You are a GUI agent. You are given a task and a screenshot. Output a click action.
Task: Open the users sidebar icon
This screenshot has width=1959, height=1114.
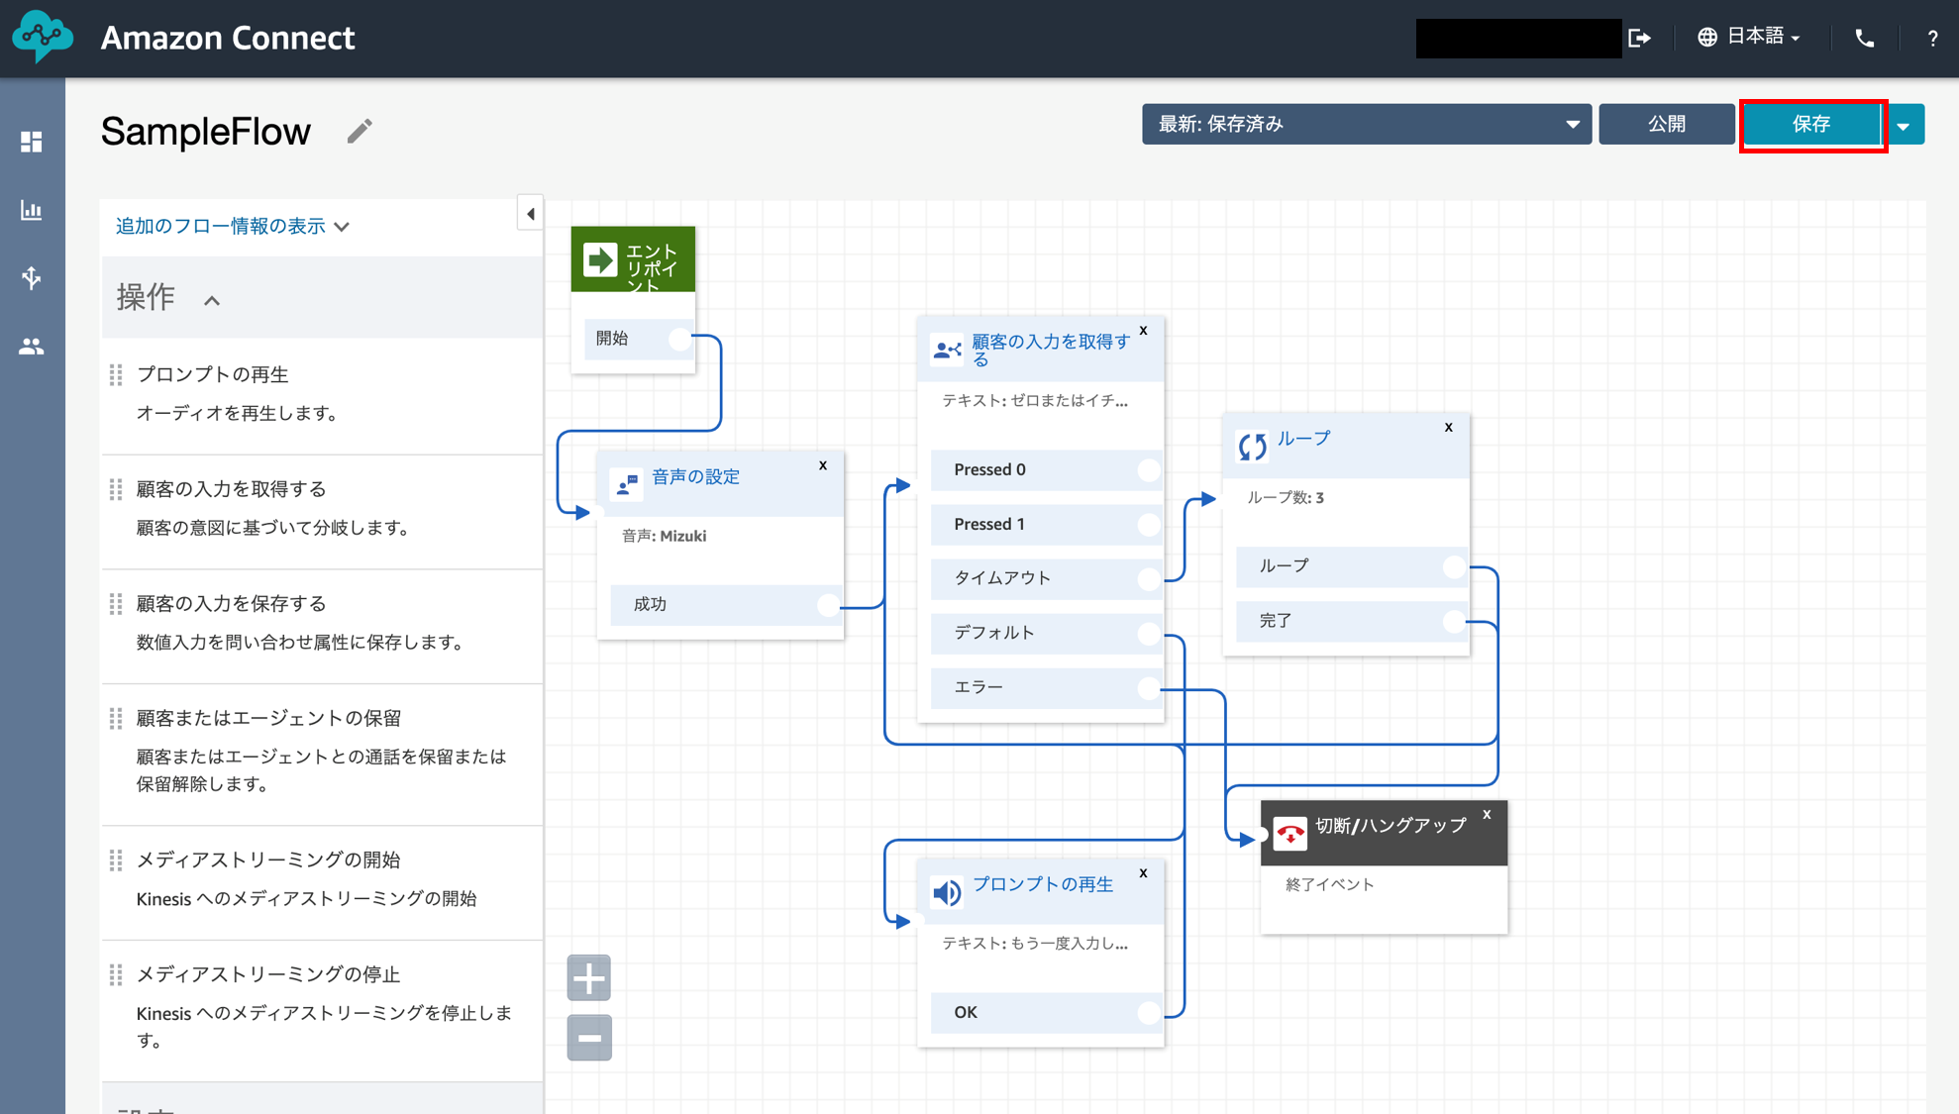(32, 347)
